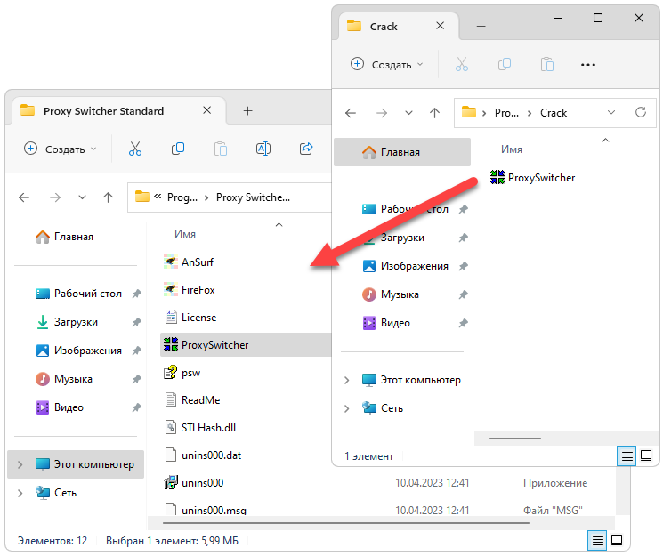The image size is (663, 556).
Task: Select ProxySwitcher file in Crack window
Action: 532,178
